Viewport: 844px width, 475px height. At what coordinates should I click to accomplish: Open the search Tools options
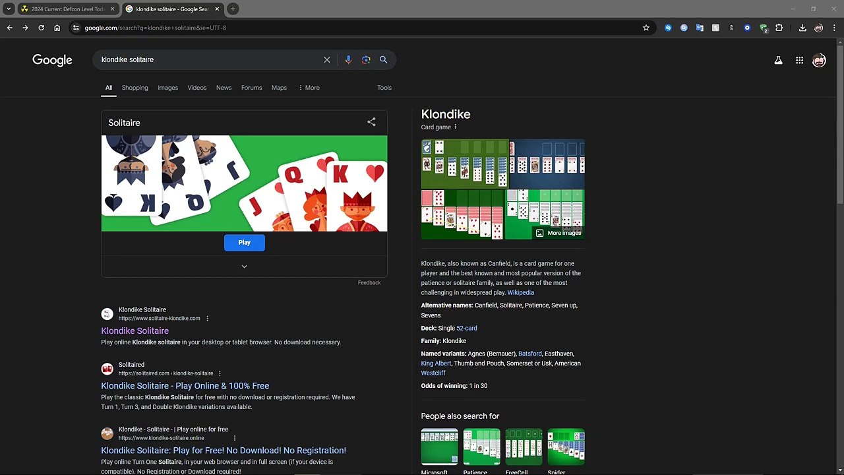pyautogui.click(x=384, y=88)
